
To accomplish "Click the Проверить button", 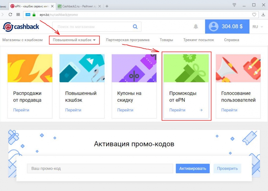I will click(227, 168).
